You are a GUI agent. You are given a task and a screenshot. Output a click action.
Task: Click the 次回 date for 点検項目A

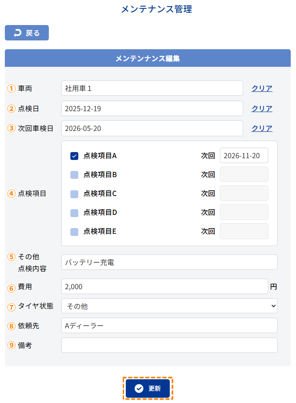(244, 156)
